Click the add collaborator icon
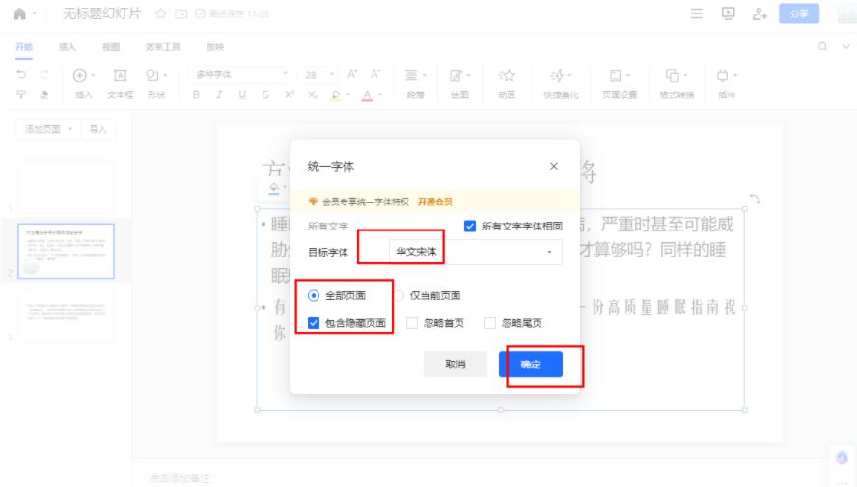 (x=760, y=14)
